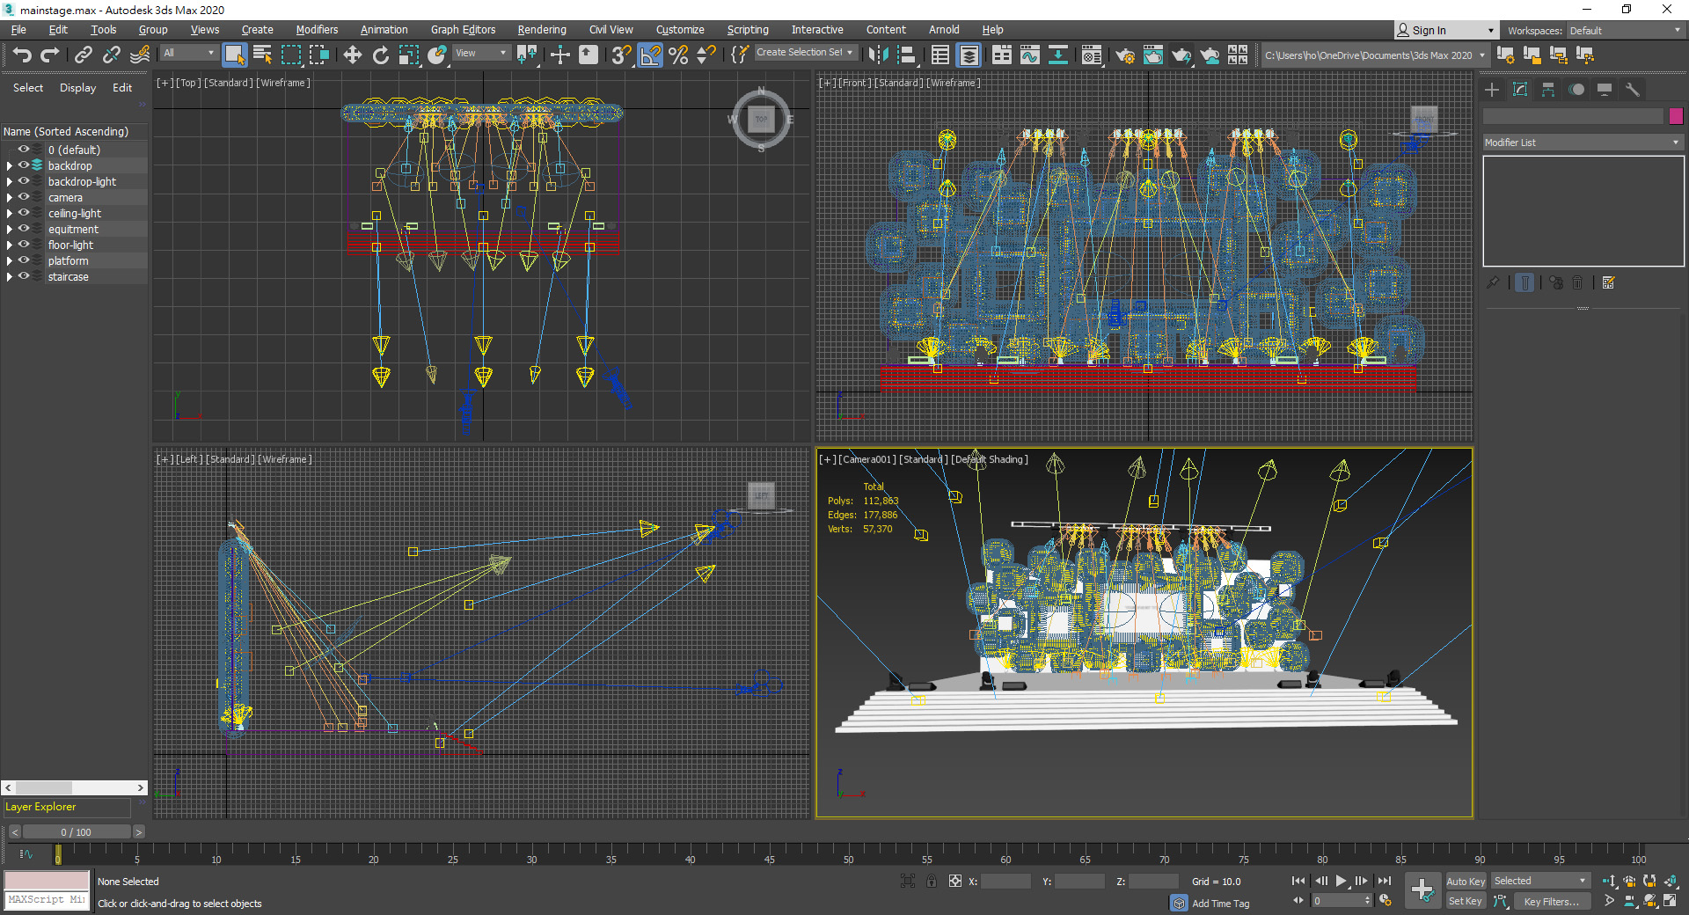Viewport: 1689px width, 915px height.
Task: Click the pink object color swatch
Action: pos(1675,116)
